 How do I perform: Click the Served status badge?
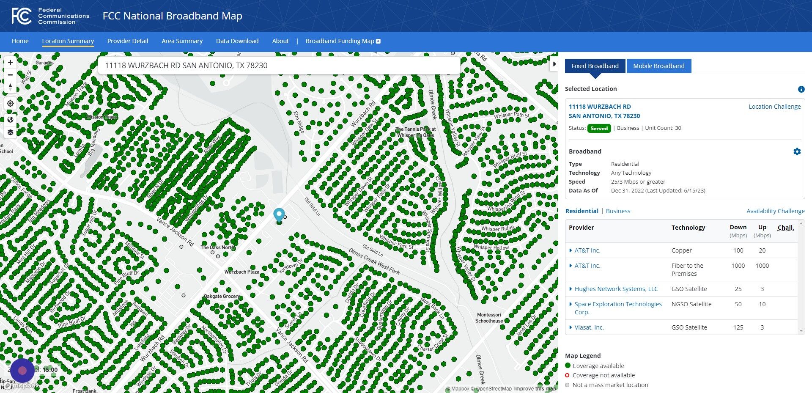[599, 128]
